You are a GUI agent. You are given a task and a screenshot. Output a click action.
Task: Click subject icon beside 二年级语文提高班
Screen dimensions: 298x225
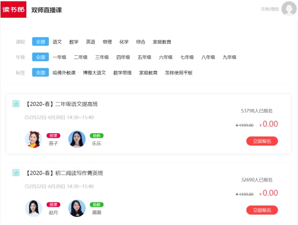point(16,104)
